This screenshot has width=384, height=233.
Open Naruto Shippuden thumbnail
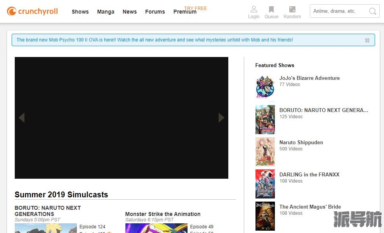(265, 152)
